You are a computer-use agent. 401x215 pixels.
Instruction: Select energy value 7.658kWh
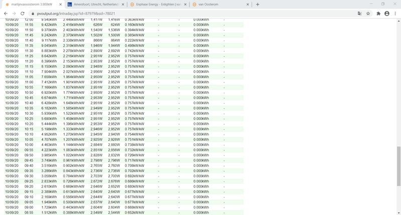[x=49, y=77]
